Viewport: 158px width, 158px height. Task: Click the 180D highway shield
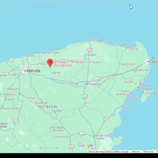point(97,79)
